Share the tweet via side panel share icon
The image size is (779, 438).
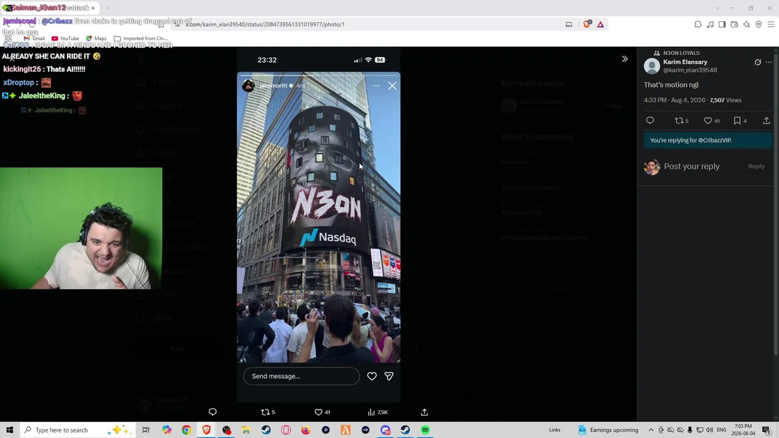766,120
